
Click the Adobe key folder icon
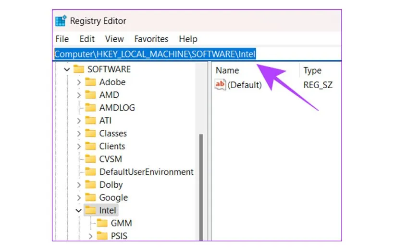pos(91,82)
